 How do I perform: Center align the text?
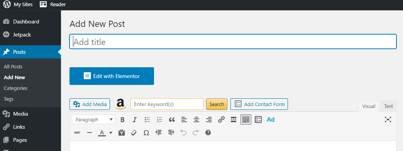tap(196, 119)
